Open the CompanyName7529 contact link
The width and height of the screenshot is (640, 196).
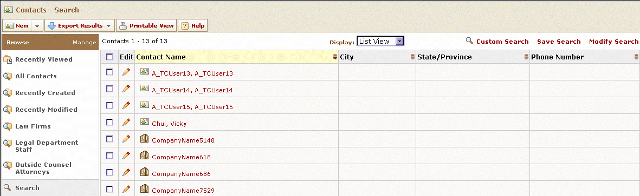[183, 190]
